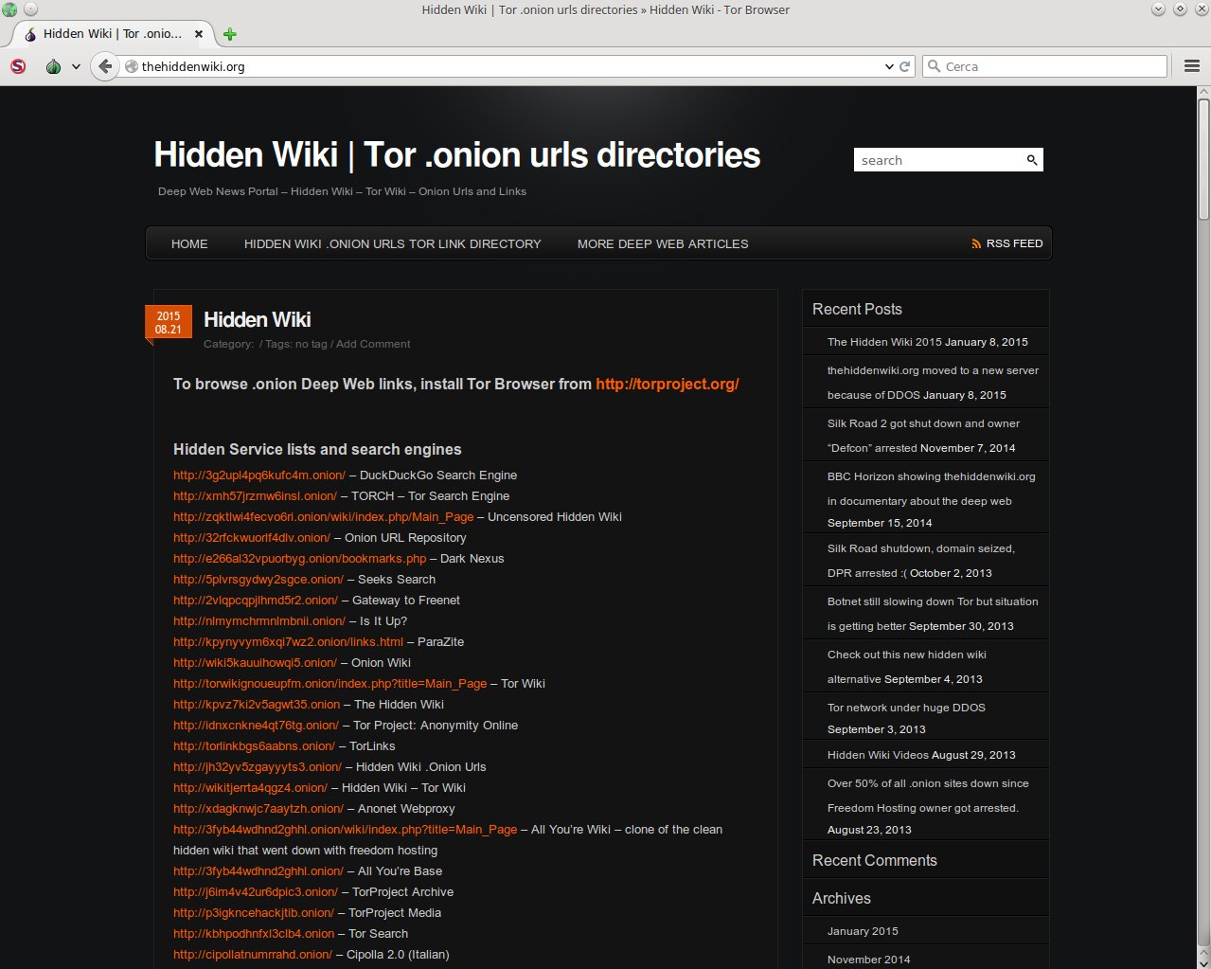Open a new tab with green plus
Screen dimensions: 1211x969
tap(229, 34)
